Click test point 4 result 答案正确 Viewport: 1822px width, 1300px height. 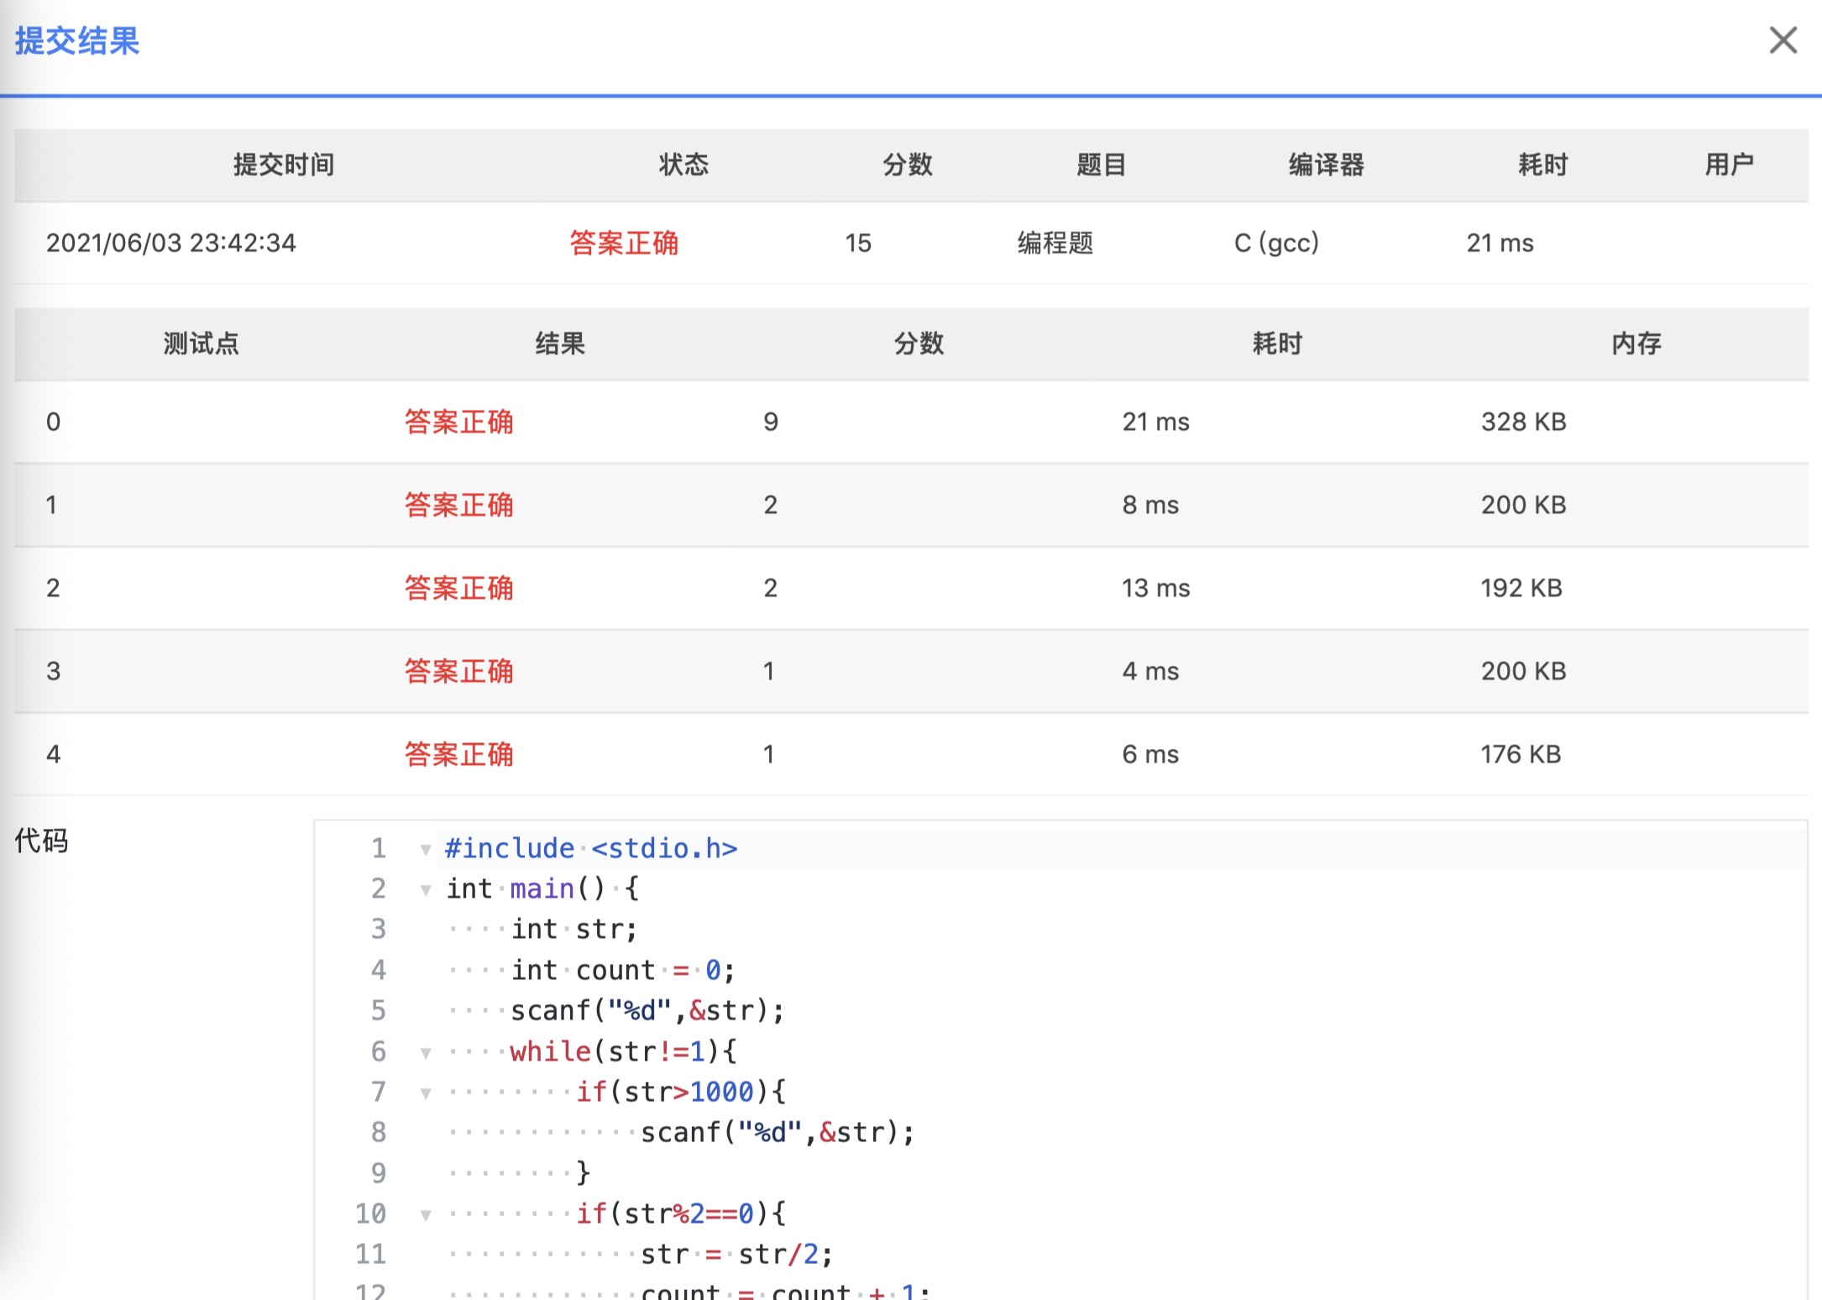click(x=458, y=754)
